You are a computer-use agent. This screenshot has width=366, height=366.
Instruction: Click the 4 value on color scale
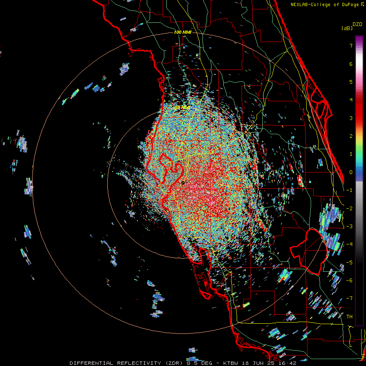[x=351, y=100]
